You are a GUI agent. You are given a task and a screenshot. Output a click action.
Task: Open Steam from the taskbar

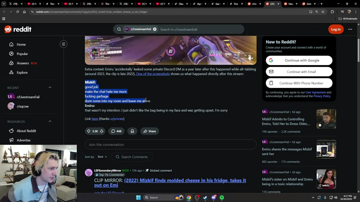tap(205, 198)
